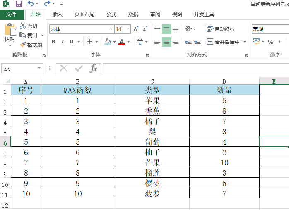Image resolution: width=289 pixels, height=210 pixels.
Task: Click the accounting number format icon
Action: [256, 42]
